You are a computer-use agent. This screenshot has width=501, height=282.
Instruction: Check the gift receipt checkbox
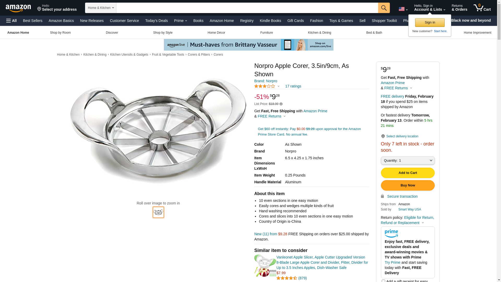click(x=383, y=281)
